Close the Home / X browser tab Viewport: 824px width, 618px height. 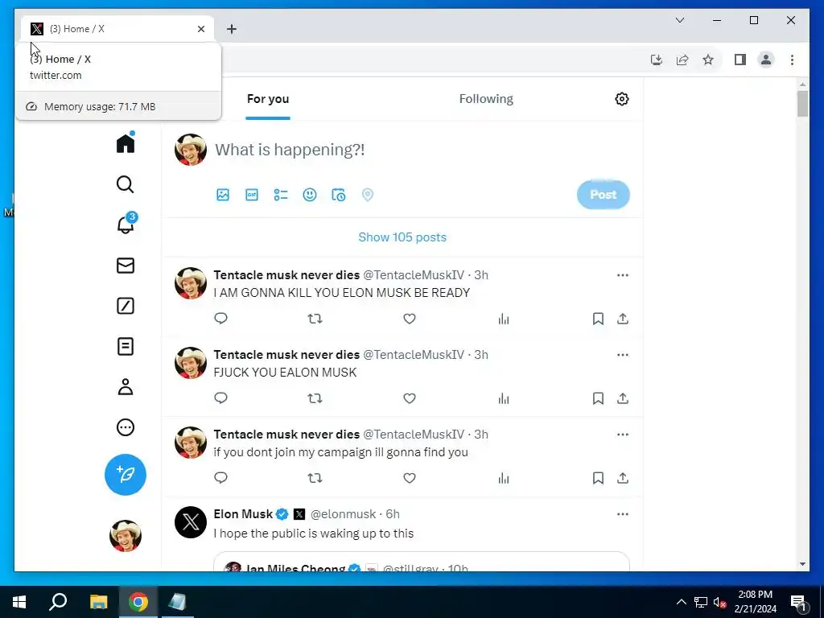click(x=200, y=29)
